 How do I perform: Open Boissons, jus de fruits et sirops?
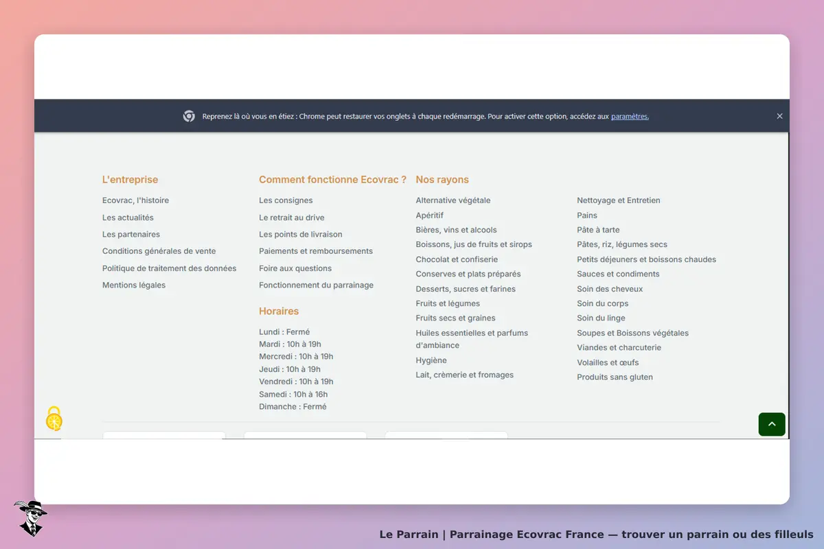tap(474, 244)
